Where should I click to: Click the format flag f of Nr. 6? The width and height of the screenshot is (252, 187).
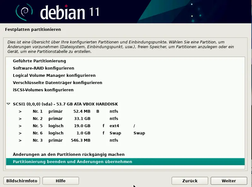pos(104,133)
